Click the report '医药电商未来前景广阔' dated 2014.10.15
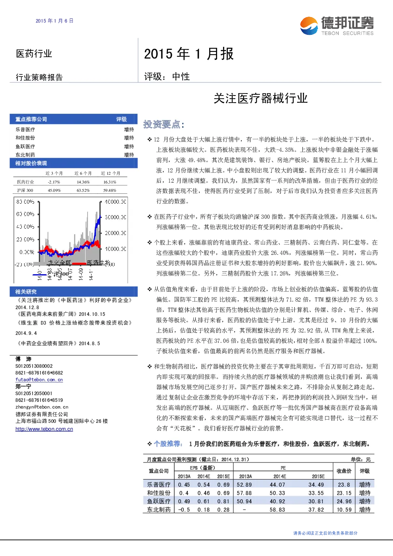Viewport: 393px width, 556px height. (60, 314)
